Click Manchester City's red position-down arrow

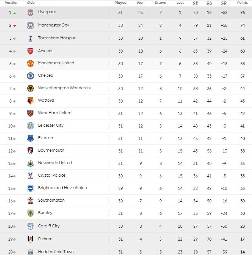(15, 26)
